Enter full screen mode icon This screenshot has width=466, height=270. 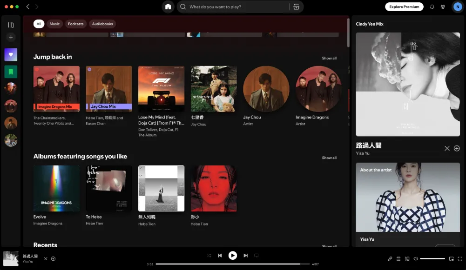(460, 259)
